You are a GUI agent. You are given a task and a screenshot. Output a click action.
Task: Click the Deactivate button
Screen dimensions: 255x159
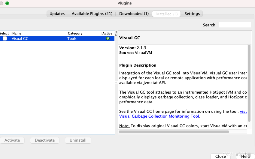[x=45, y=140]
